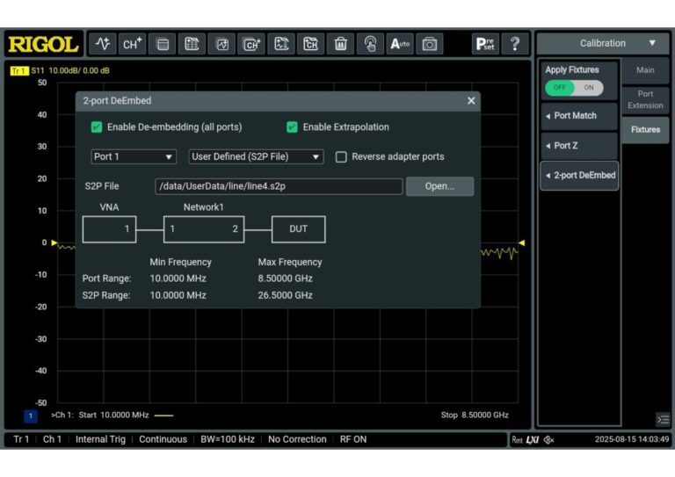Screen dimensions: 675x477
Task: Open User Defined (S2P File) dropdown
Action: (x=256, y=157)
